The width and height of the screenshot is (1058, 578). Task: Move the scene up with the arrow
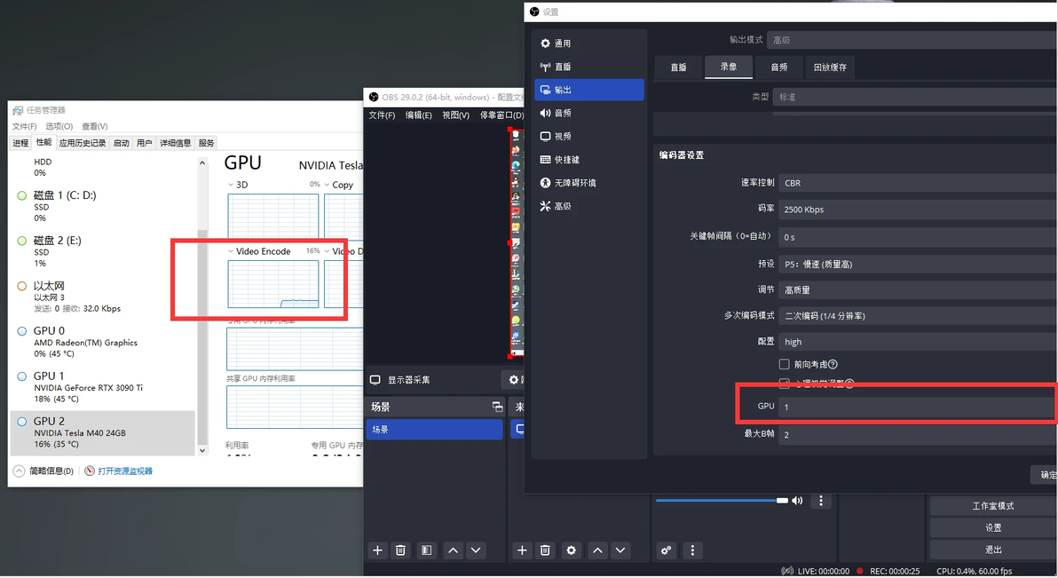coord(453,550)
